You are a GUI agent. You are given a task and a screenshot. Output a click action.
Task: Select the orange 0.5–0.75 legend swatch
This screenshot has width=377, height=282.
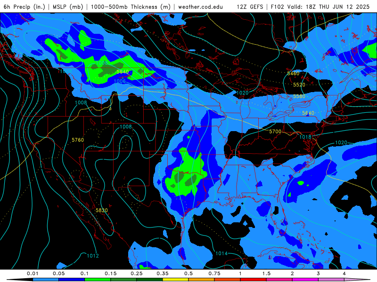(x=202, y=280)
